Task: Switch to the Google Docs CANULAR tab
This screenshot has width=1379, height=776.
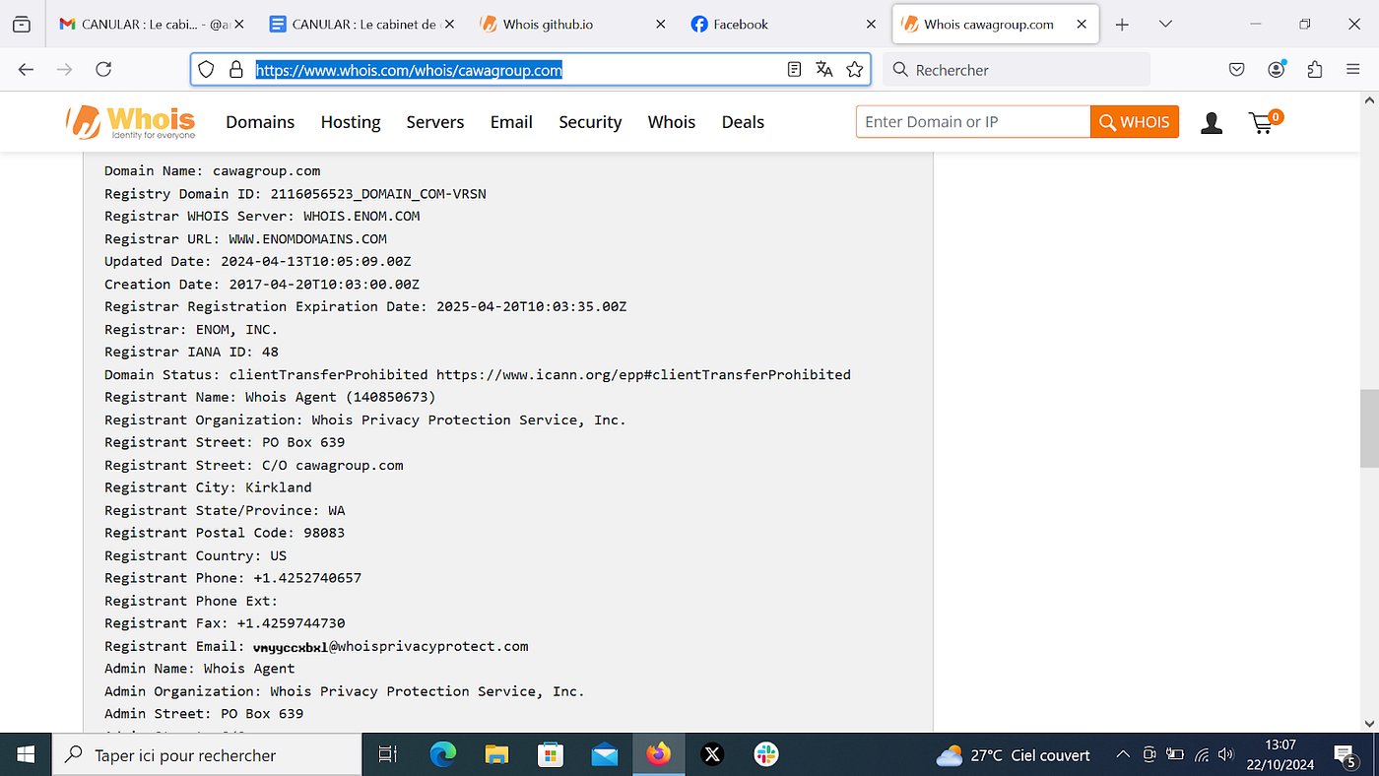Action: tap(362, 25)
